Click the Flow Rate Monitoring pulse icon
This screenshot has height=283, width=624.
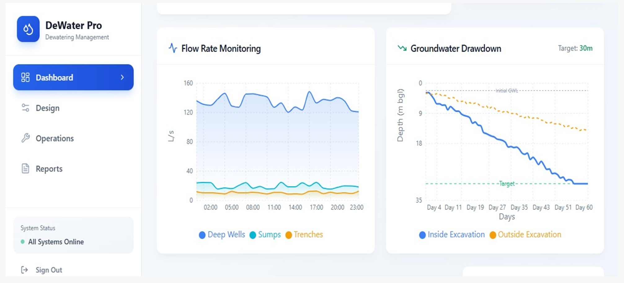(x=173, y=48)
